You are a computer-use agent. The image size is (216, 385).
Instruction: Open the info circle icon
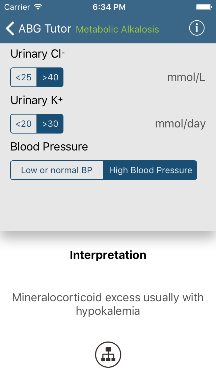[x=197, y=28]
